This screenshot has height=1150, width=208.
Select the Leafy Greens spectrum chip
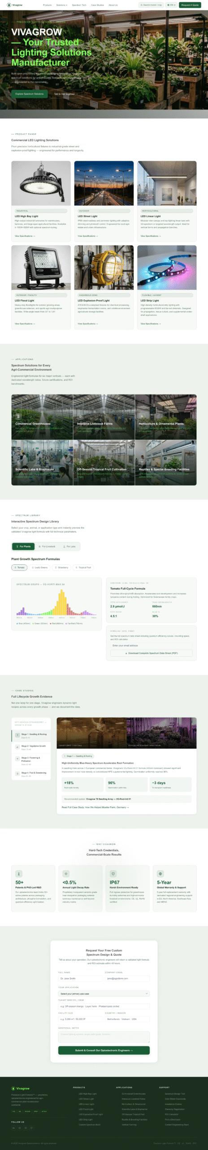tap(39, 567)
